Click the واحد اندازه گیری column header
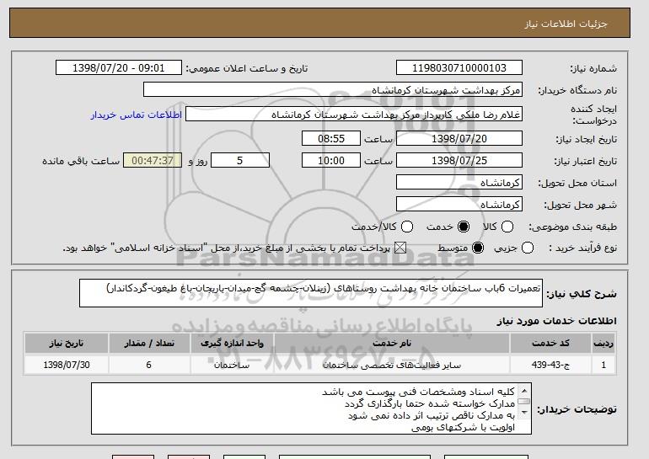649x459 pixels. coord(232,344)
